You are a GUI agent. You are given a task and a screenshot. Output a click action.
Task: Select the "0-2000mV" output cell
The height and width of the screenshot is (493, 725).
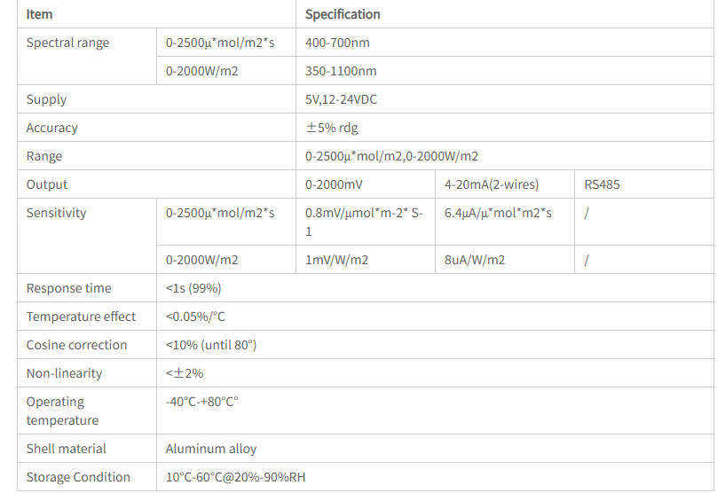[334, 184]
